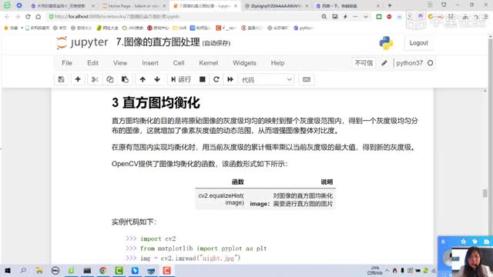Viewport: 493px width, 277px height.
Task: Open the Widgets menu
Action: pyautogui.click(x=244, y=63)
